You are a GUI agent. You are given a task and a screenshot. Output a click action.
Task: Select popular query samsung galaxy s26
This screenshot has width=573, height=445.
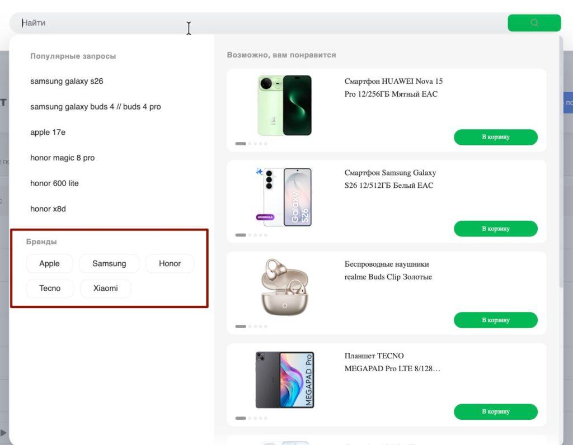pos(67,81)
